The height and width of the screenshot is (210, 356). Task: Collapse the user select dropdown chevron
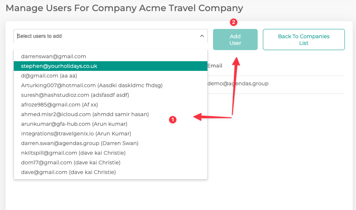pos(202,36)
